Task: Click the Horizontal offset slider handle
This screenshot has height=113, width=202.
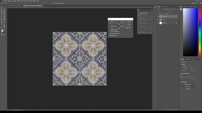Action: click(119, 24)
